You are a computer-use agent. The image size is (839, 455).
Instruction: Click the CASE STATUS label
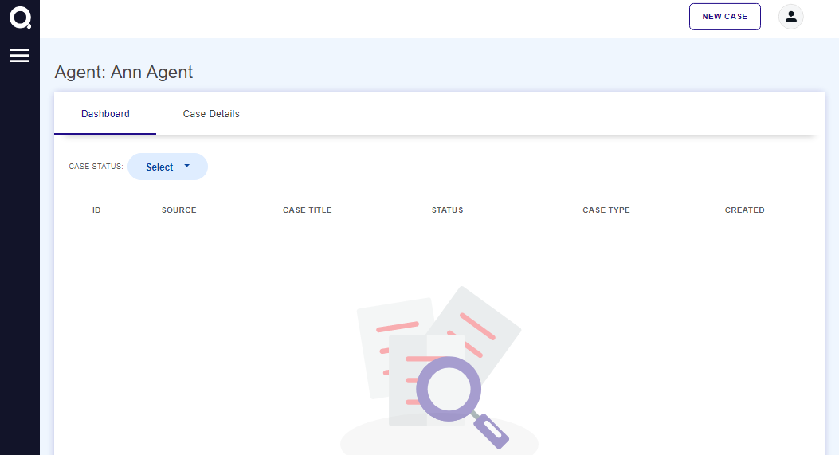click(x=96, y=167)
